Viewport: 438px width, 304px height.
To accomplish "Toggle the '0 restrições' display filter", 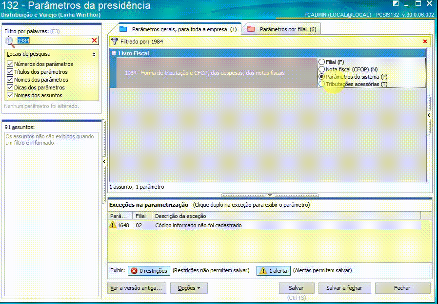I will tap(149, 271).
